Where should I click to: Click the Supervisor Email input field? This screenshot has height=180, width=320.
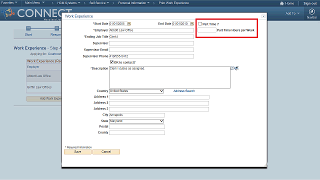(x=151, y=50)
